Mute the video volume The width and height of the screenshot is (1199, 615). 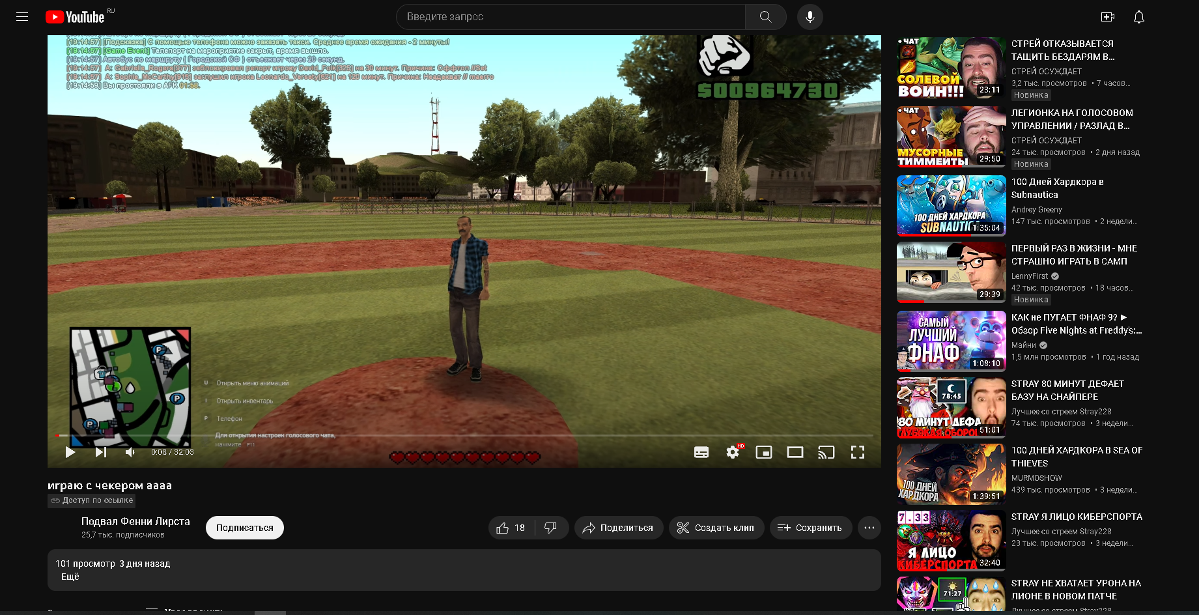pyautogui.click(x=130, y=452)
